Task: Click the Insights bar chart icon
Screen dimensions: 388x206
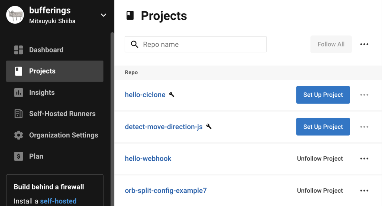Action: tap(18, 92)
